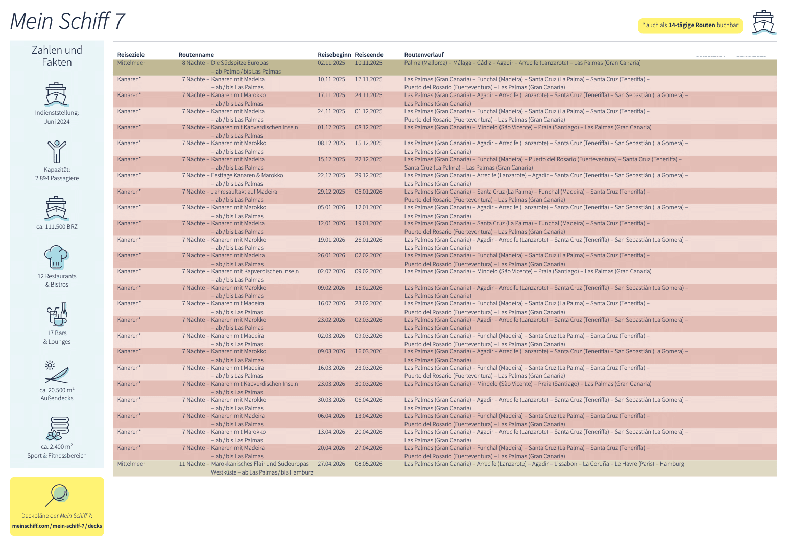The height and width of the screenshot is (545, 786).
Task: Open the meinschiff.com/mein-schiff-7/decks link
Action: coord(57,526)
